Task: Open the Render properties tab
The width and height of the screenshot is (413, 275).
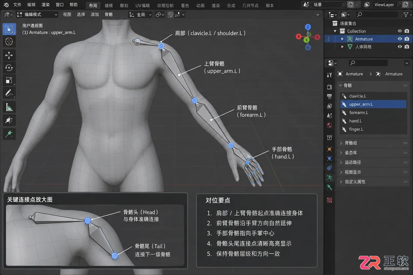Action: tap(330, 87)
